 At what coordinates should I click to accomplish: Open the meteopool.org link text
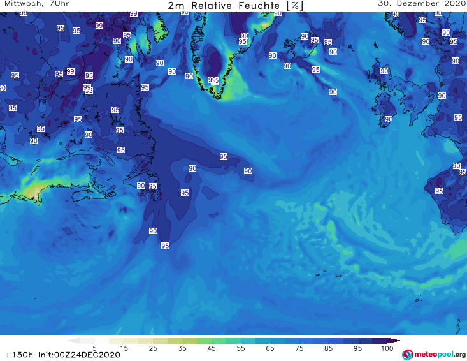(440, 354)
